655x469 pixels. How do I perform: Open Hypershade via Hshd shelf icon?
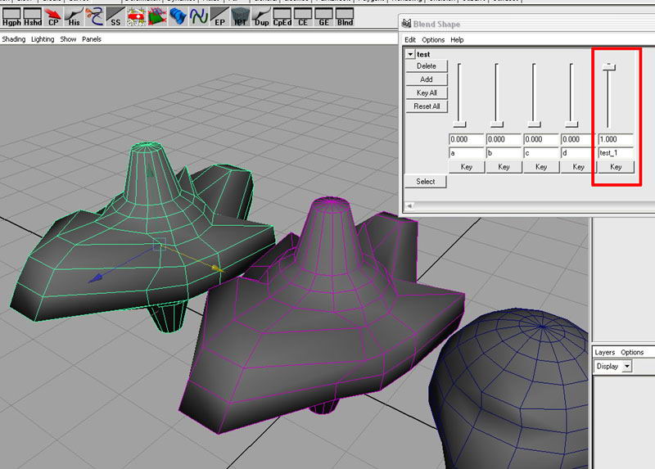[32, 16]
